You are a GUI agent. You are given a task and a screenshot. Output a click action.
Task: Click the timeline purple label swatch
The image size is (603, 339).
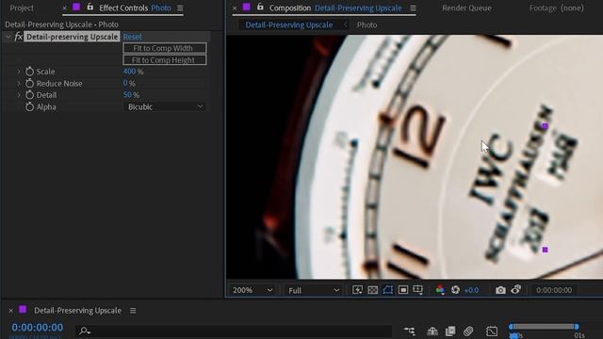pos(23,310)
